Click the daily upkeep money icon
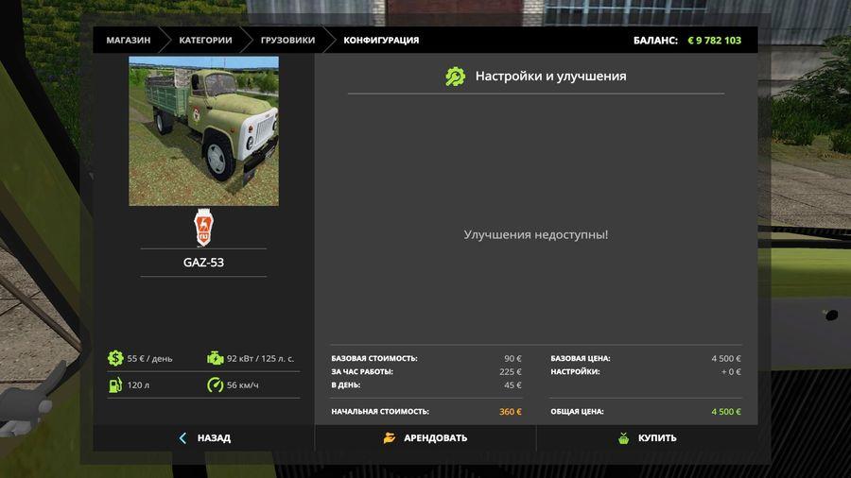The image size is (851, 478). coord(115,358)
